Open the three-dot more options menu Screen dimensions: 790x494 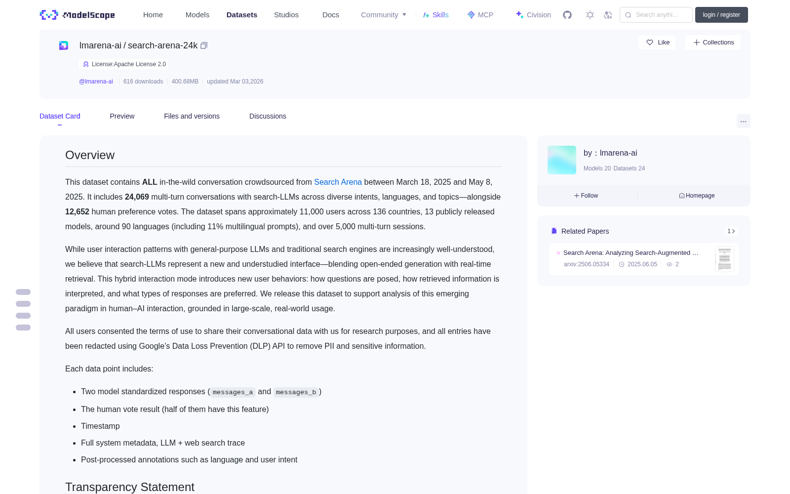click(x=743, y=121)
